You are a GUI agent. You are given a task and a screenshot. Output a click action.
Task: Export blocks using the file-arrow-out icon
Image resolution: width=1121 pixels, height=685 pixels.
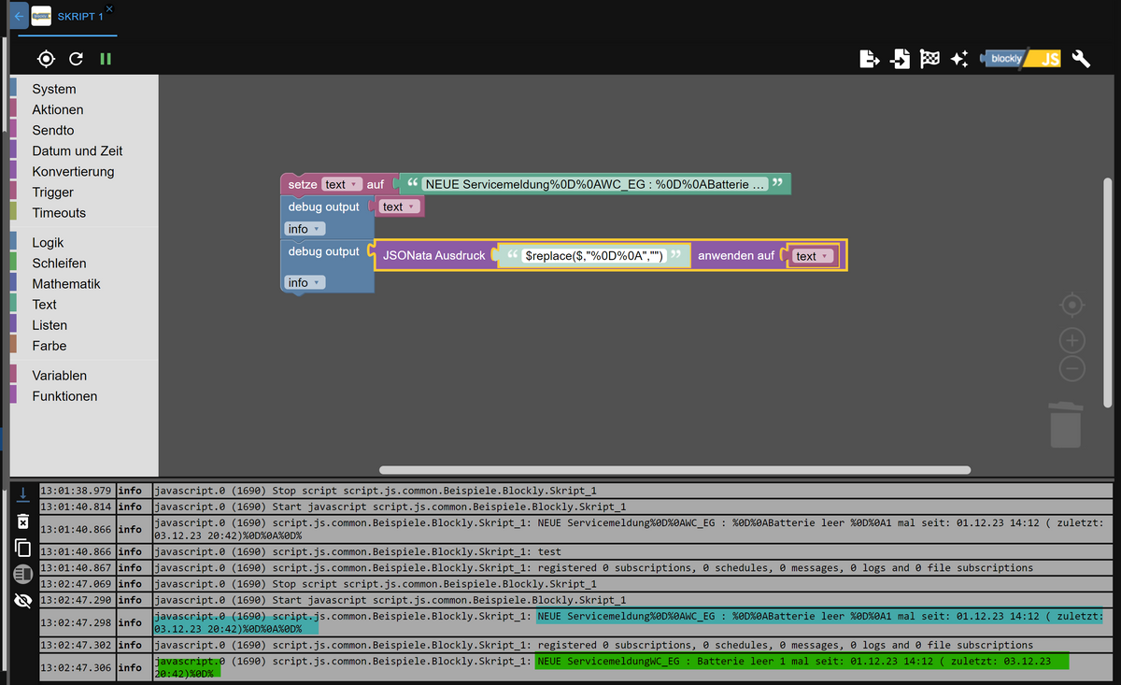point(870,59)
